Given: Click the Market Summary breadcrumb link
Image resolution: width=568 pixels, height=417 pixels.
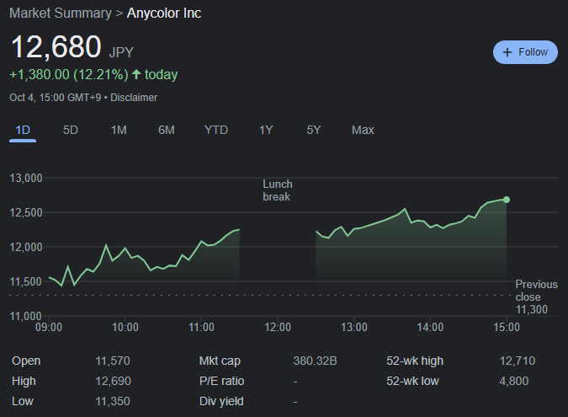Looking at the screenshot, I should [x=61, y=13].
